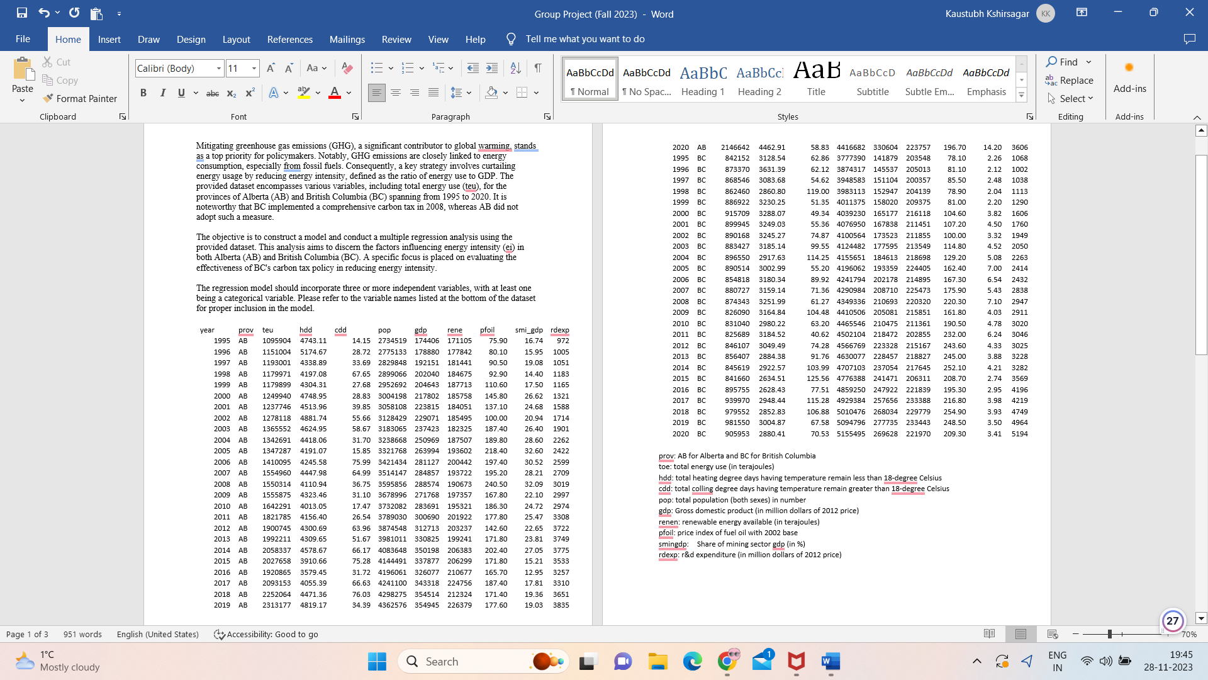Toggle Bold formatting
1208x680 pixels.
coord(143,93)
